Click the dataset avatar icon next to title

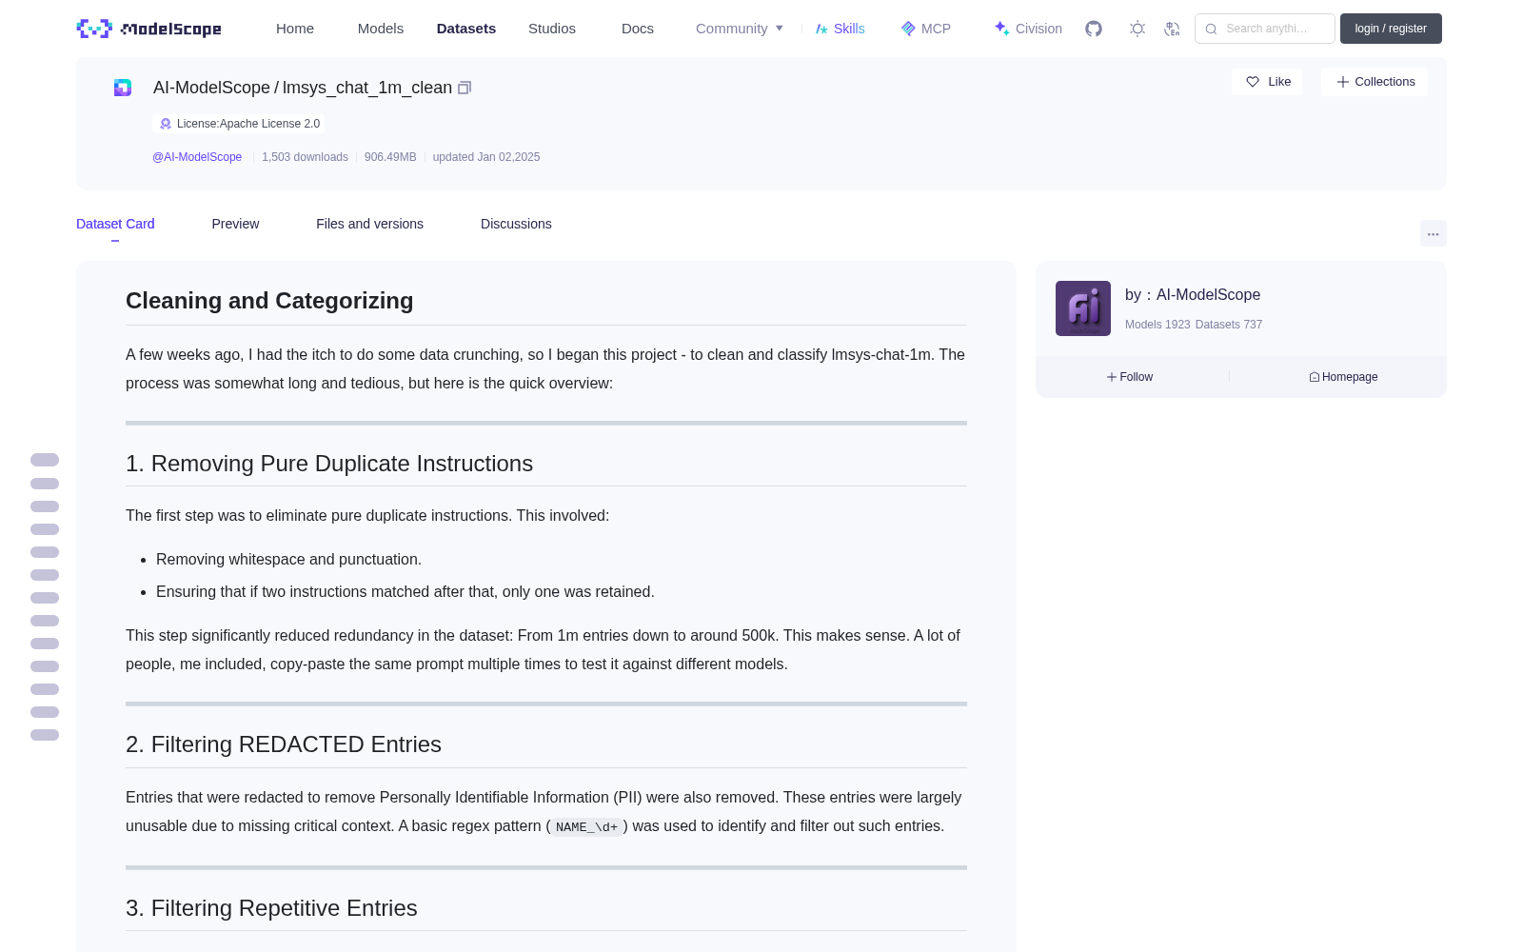pos(123,88)
